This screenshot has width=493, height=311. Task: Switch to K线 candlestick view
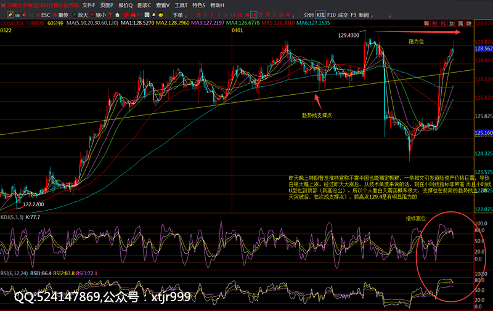pyautogui.click(x=320, y=15)
